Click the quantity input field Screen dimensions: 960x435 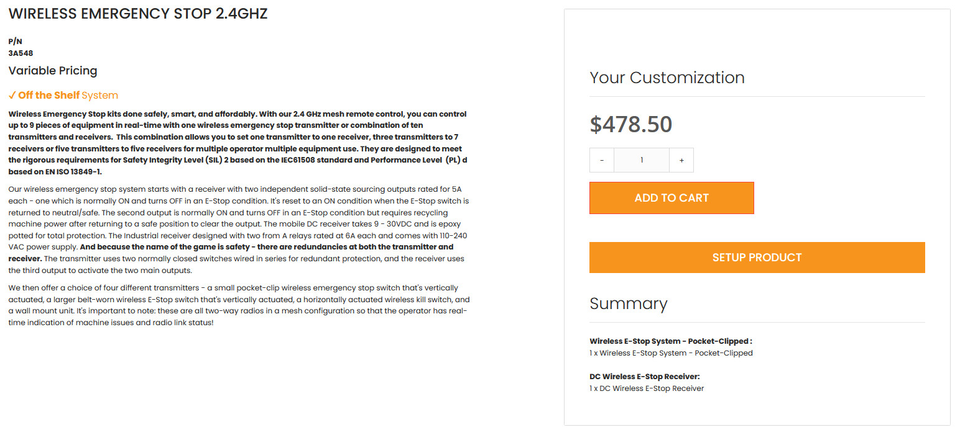coord(641,160)
